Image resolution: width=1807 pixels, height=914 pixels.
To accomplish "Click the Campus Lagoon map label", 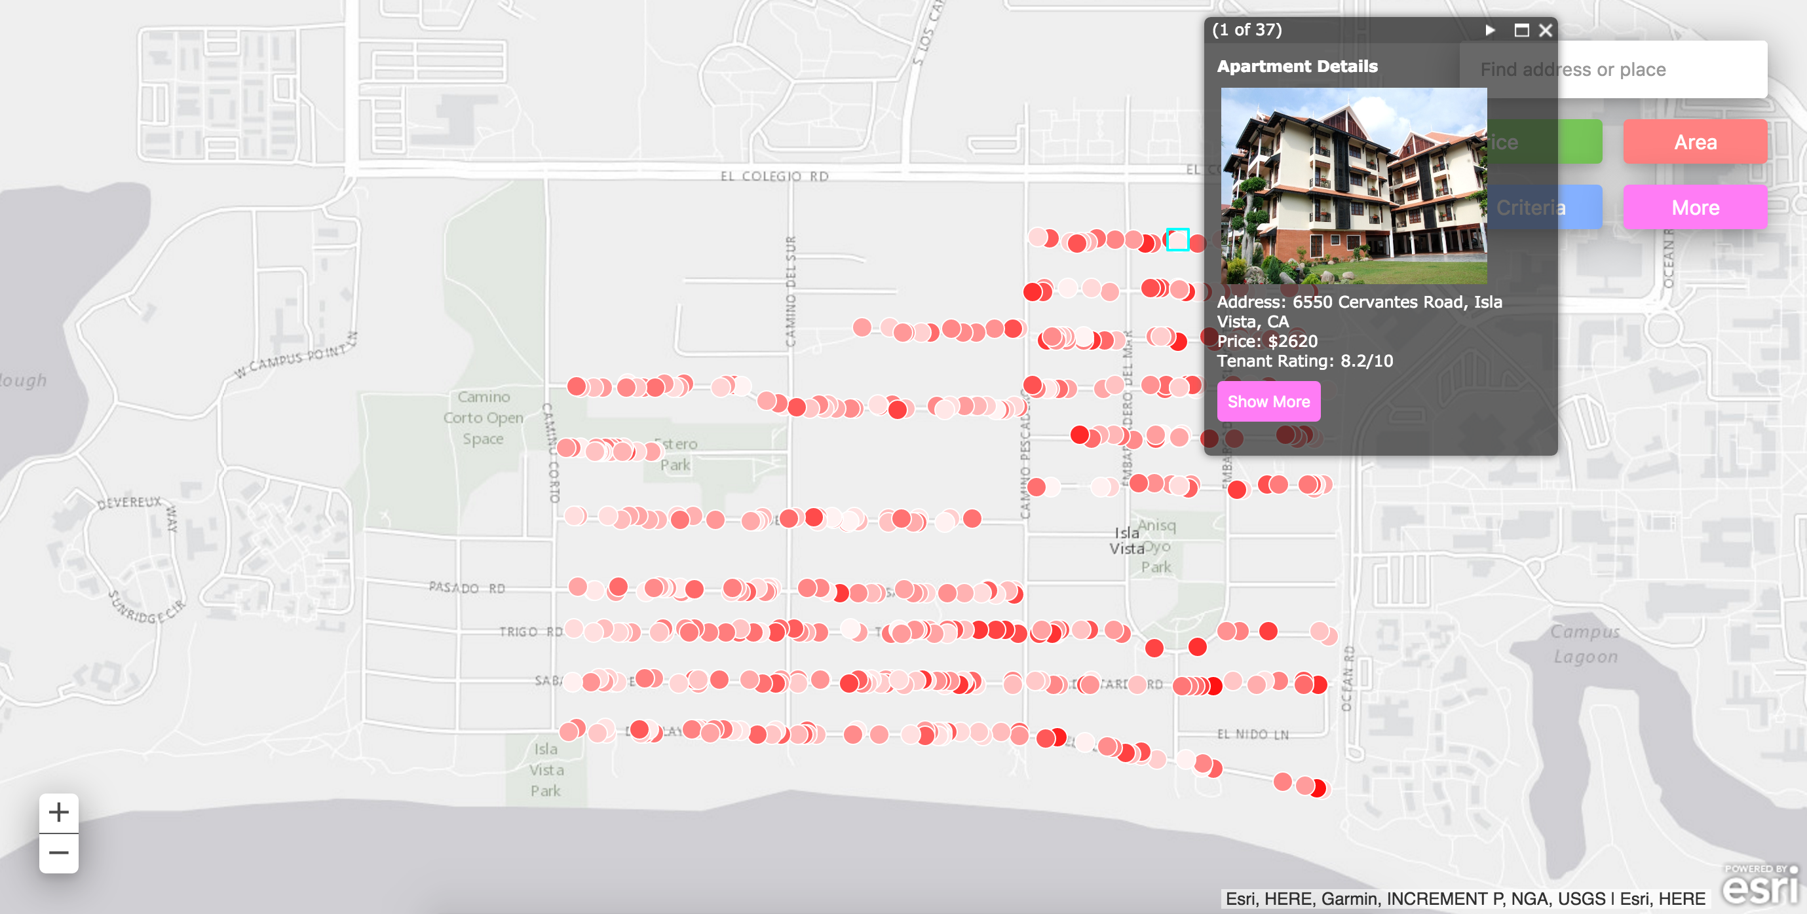I will click(x=1585, y=644).
